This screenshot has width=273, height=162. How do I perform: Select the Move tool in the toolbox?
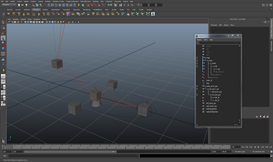[x=3, y=38]
